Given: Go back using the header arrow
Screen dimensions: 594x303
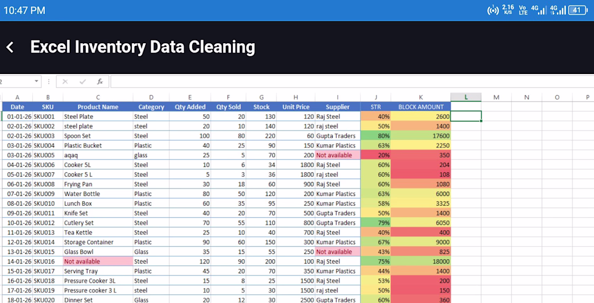Looking at the screenshot, I should pos(10,48).
